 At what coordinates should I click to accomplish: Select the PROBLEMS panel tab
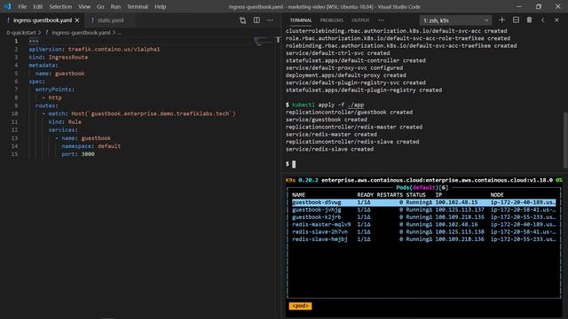pos(331,20)
